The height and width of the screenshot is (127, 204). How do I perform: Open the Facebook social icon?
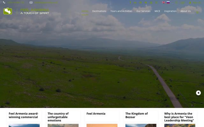[130, 3]
